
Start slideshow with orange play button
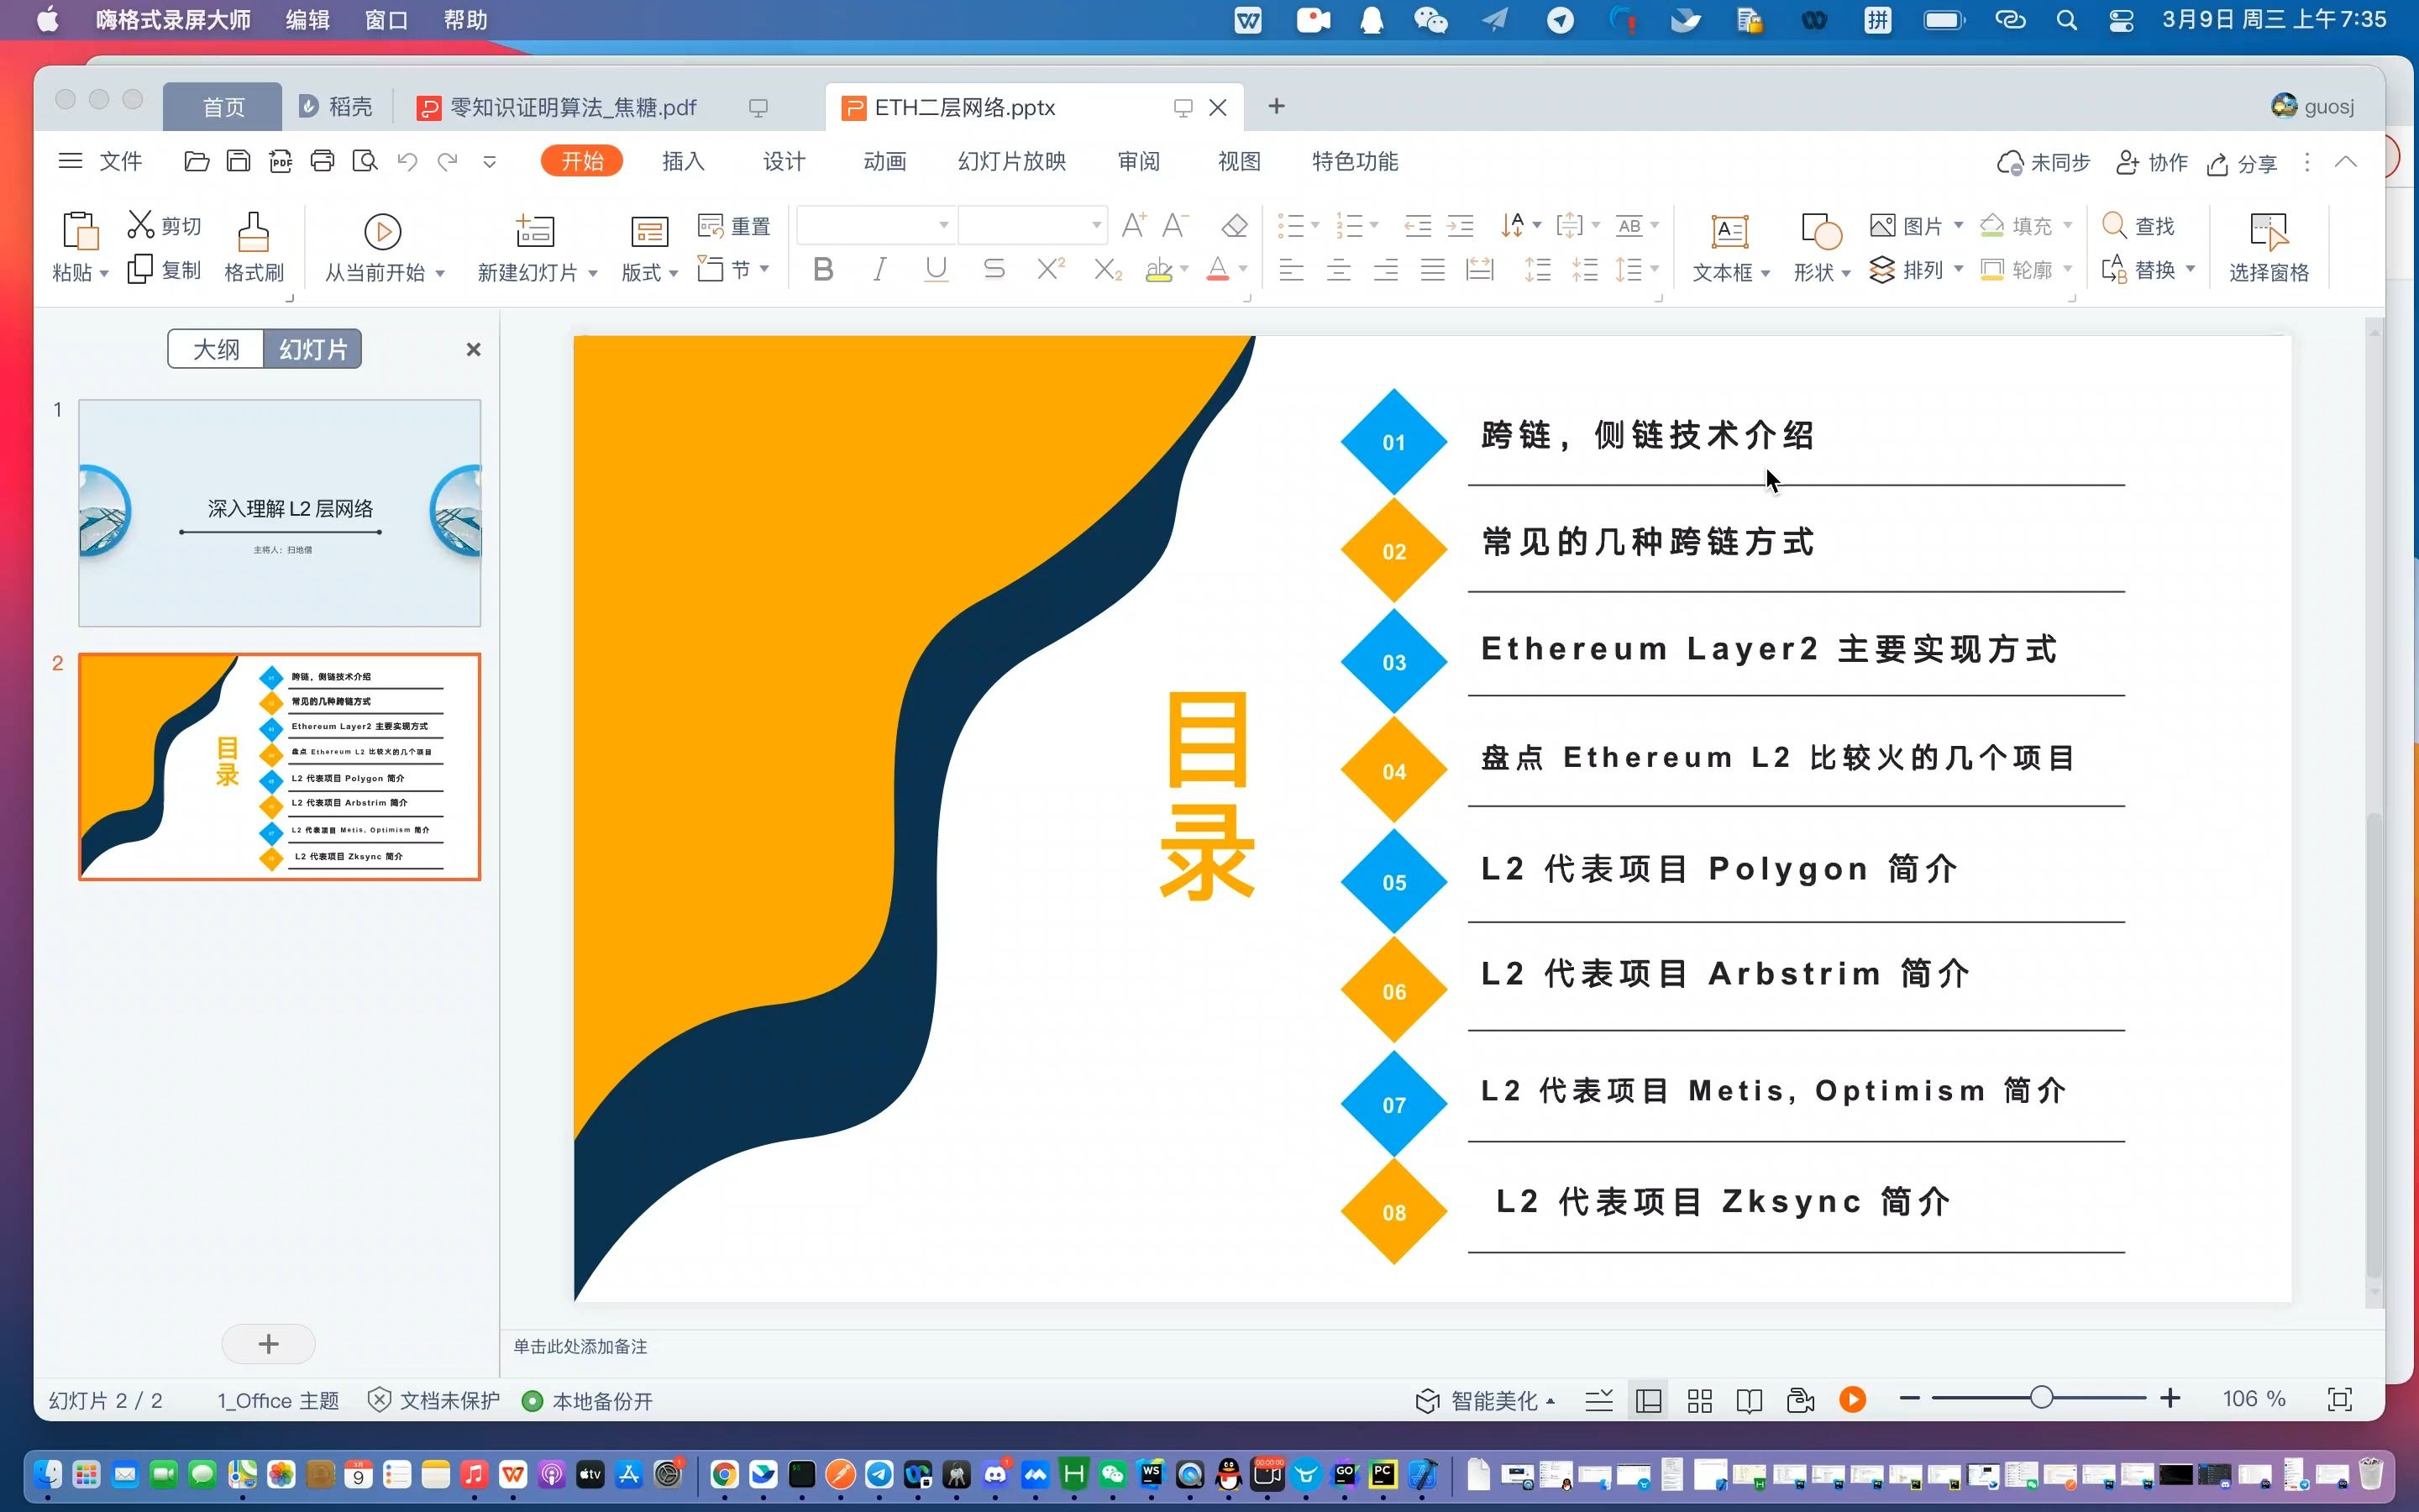click(1852, 1399)
